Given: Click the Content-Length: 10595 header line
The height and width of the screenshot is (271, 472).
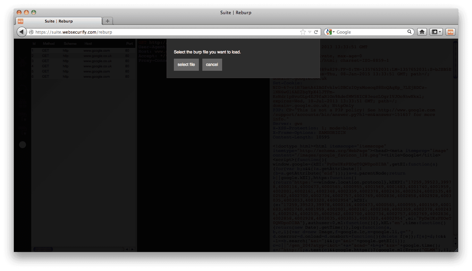Looking at the screenshot, I should click(x=301, y=137).
